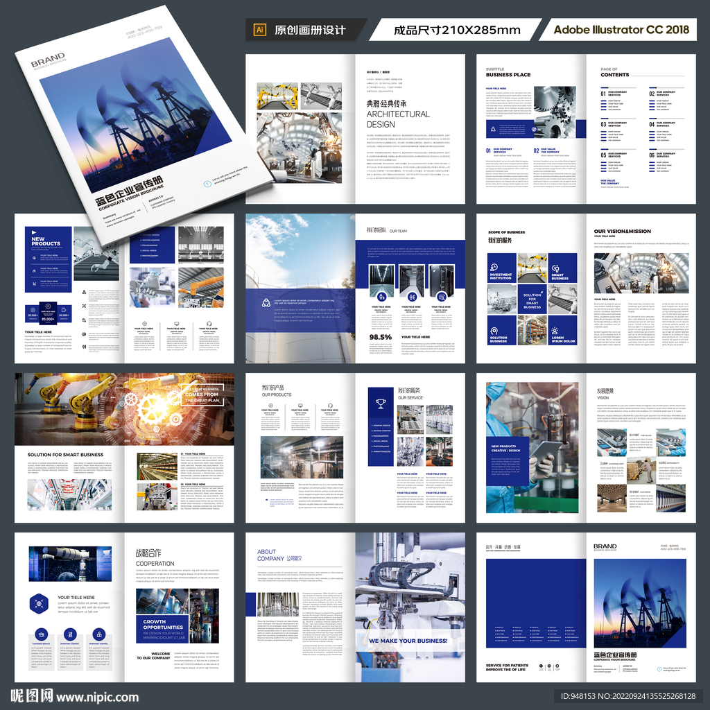Click the white arrow above the New Products heading

click(x=34, y=233)
